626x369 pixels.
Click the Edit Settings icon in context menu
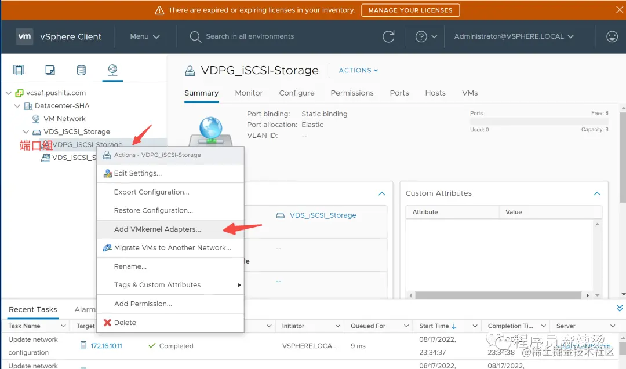(107, 173)
